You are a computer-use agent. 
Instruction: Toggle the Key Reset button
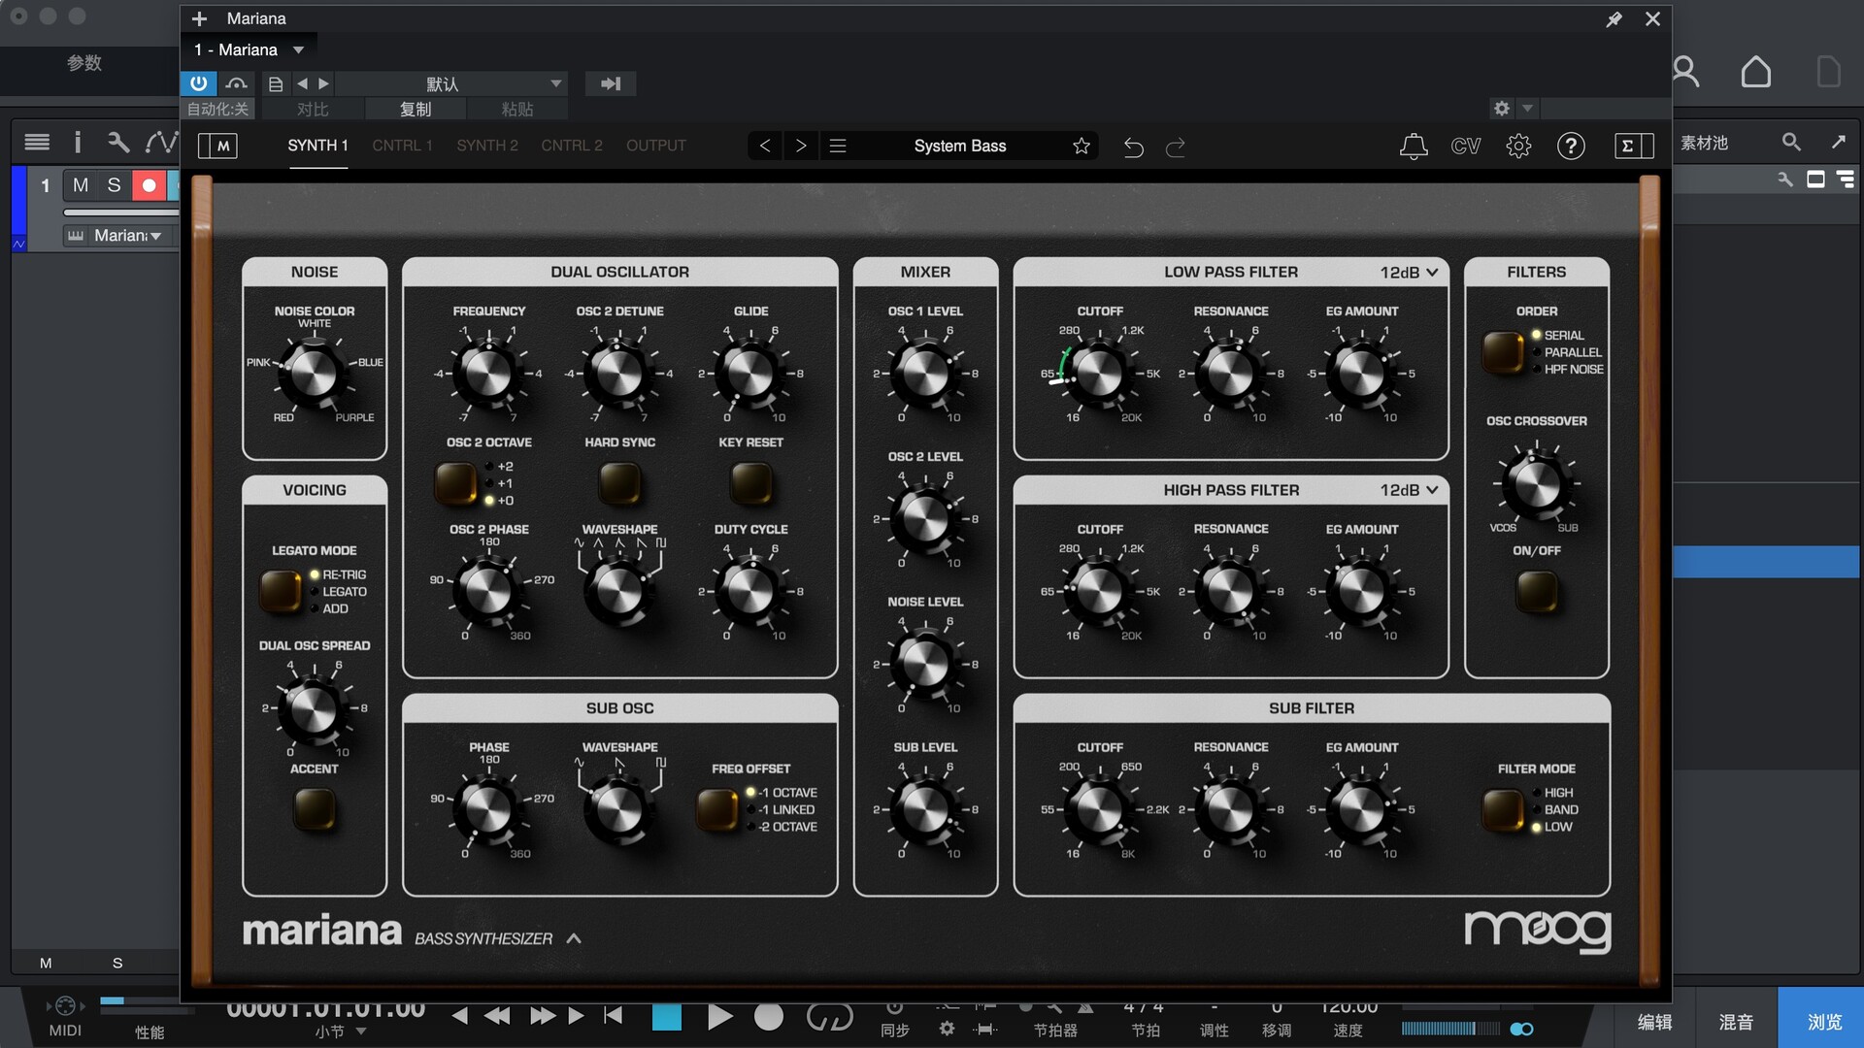pyautogui.click(x=750, y=482)
